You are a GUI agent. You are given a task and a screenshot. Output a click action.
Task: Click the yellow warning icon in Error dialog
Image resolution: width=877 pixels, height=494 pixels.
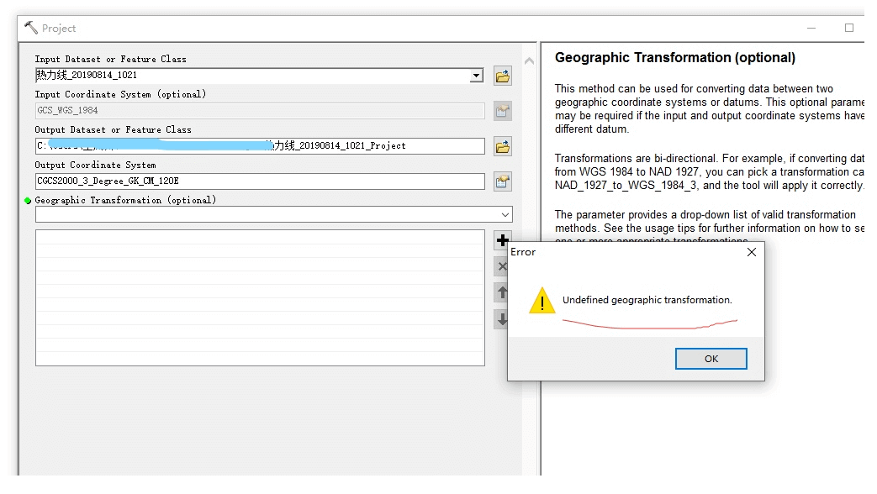[x=542, y=301]
